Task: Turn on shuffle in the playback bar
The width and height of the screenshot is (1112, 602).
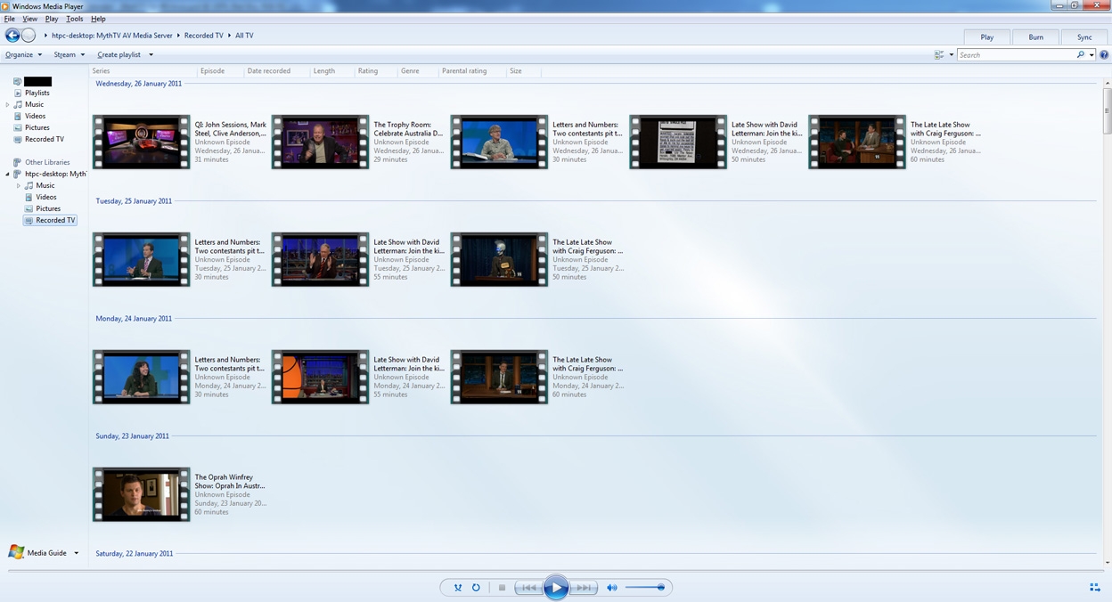Action: [458, 588]
